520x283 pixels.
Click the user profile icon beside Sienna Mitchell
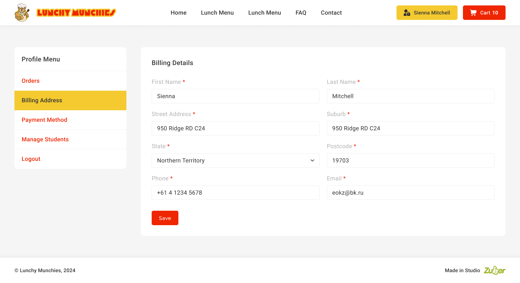click(407, 13)
